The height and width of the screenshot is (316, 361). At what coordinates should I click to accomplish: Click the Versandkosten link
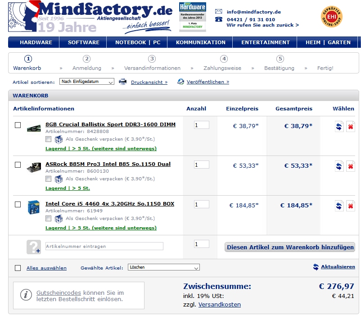(219, 304)
